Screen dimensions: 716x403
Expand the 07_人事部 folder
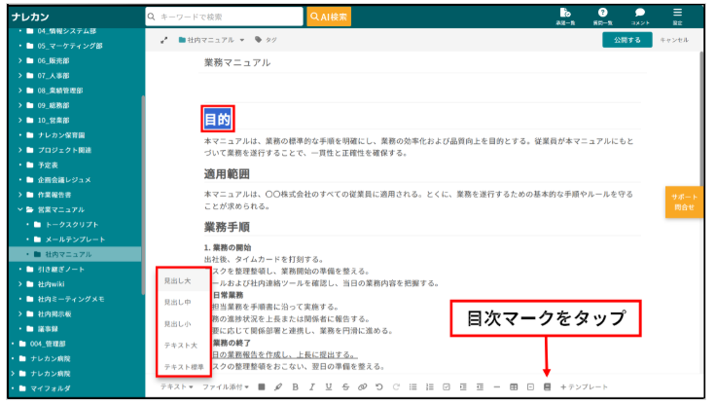(x=20, y=75)
